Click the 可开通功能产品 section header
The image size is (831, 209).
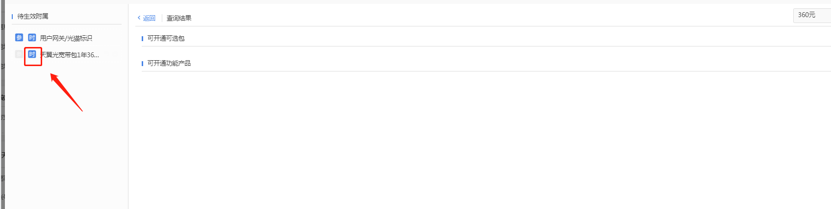tap(169, 63)
